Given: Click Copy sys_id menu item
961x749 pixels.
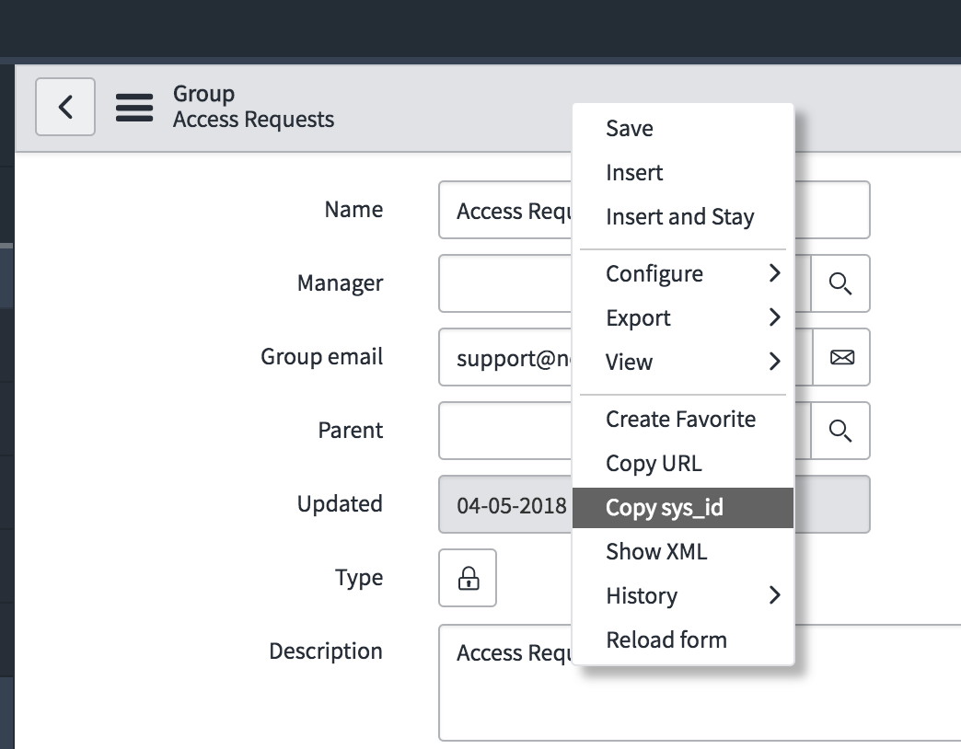Looking at the screenshot, I should (x=665, y=508).
